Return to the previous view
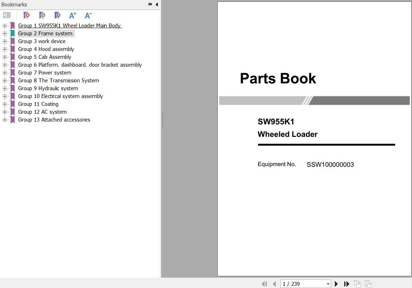The width and height of the screenshot is (412, 288). pos(357,284)
